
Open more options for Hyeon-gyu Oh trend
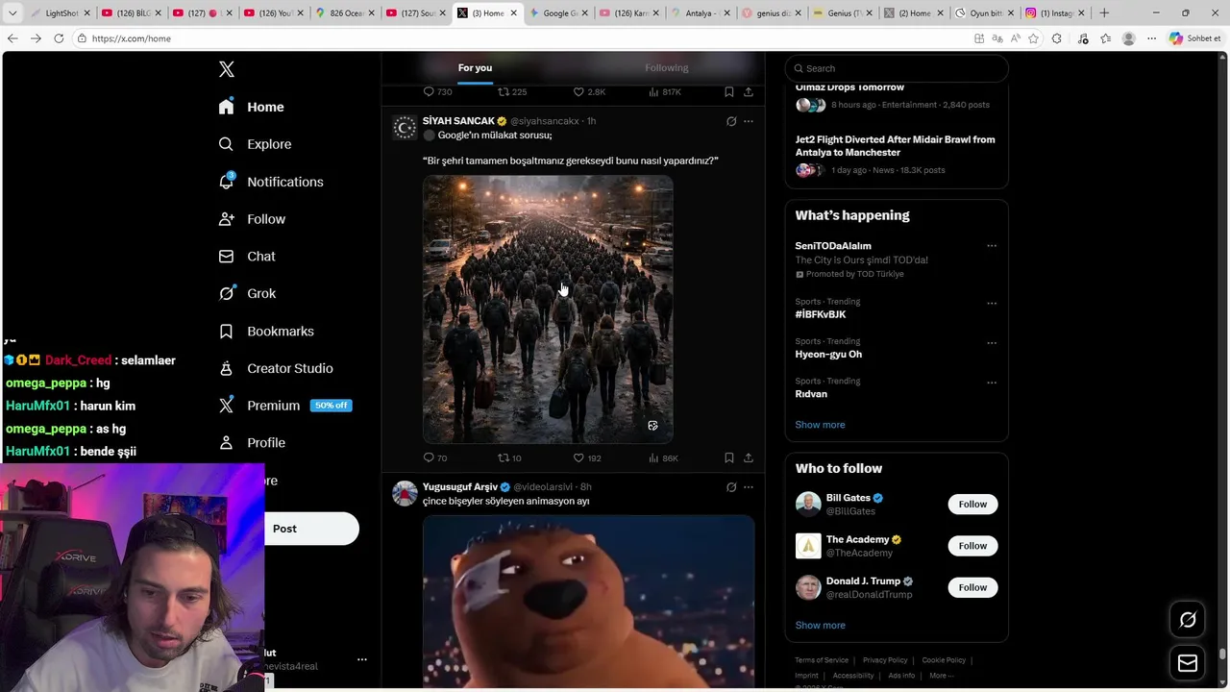(x=992, y=342)
